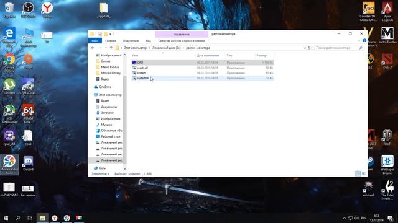Image resolution: width=398 pixels, height=223 pixels.
Task: Select the _appdata_ folder on desktop
Action: (104, 10)
